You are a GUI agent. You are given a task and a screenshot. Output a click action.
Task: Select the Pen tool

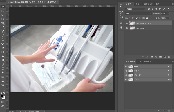(3, 64)
